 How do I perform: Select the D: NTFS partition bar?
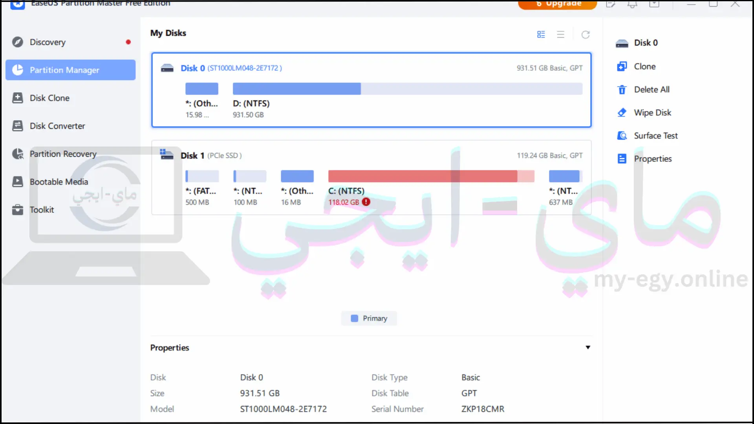(x=408, y=89)
